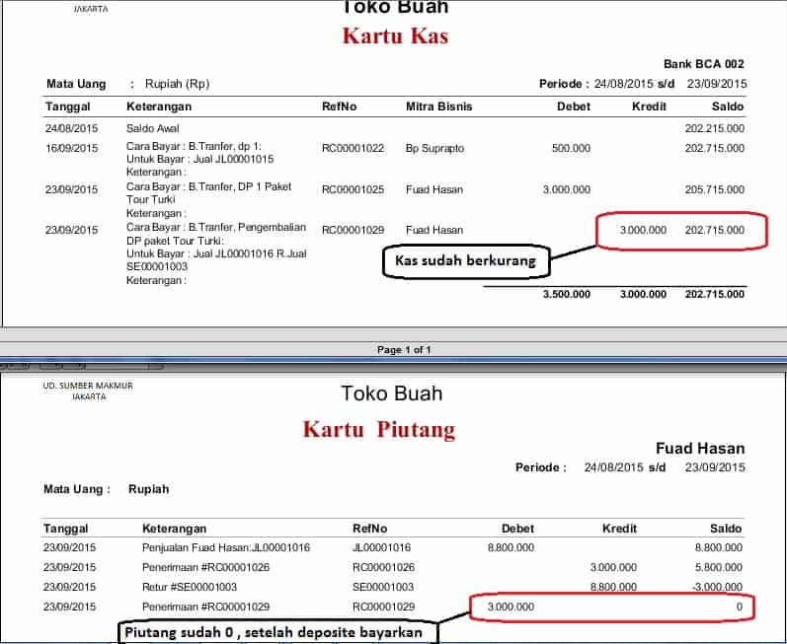Image resolution: width=787 pixels, height=644 pixels.
Task: Click the 8.800.000 debet amount
Action: tap(511, 547)
